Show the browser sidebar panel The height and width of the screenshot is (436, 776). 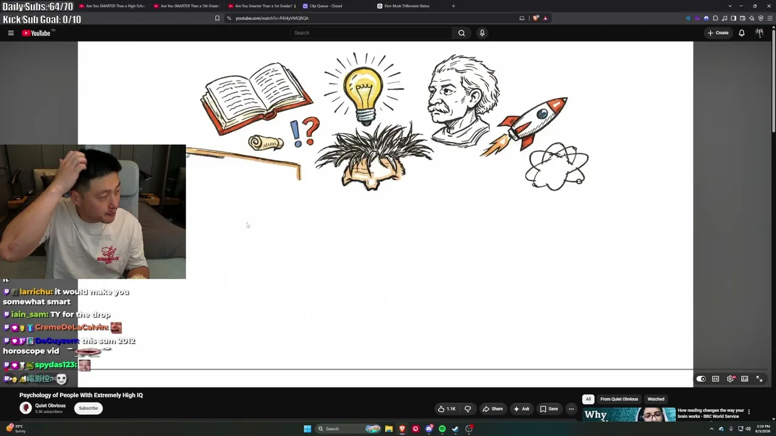(x=734, y=18)
